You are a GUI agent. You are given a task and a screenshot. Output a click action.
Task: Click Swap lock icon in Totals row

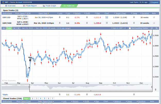coord(134,95)
